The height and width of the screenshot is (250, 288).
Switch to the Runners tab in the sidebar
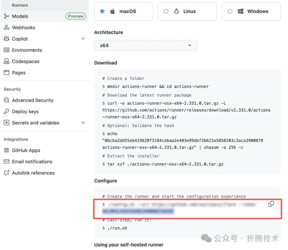coord(20,5)
